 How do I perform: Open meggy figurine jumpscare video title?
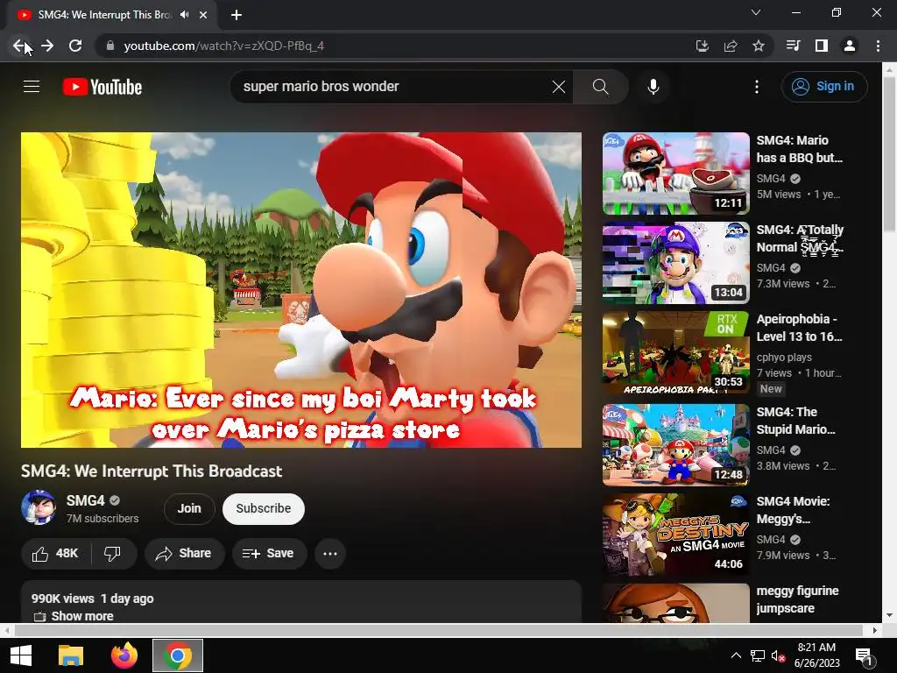[797, 599]
